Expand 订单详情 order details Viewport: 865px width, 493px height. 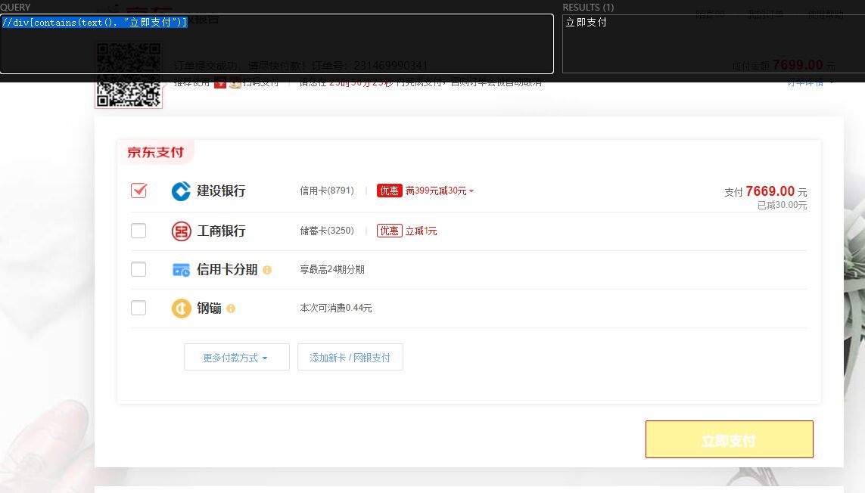click(x=811, y=82)
